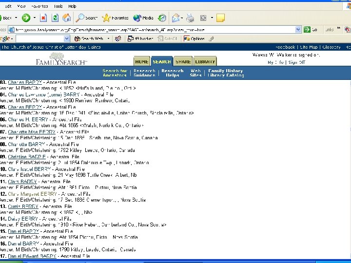Switch to the SHARE tab
351x263 pixels.
183,61
